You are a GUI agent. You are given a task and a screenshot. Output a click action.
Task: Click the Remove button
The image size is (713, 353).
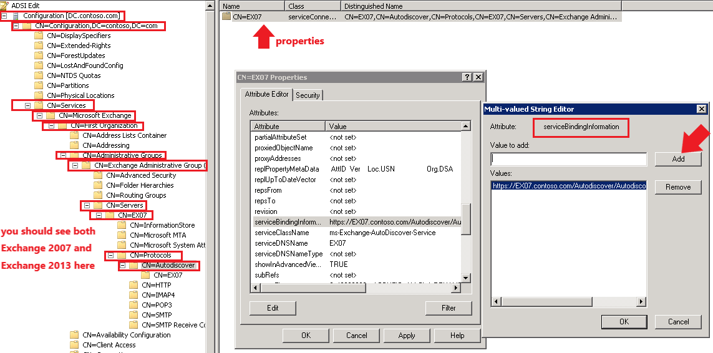pos(678,187)
